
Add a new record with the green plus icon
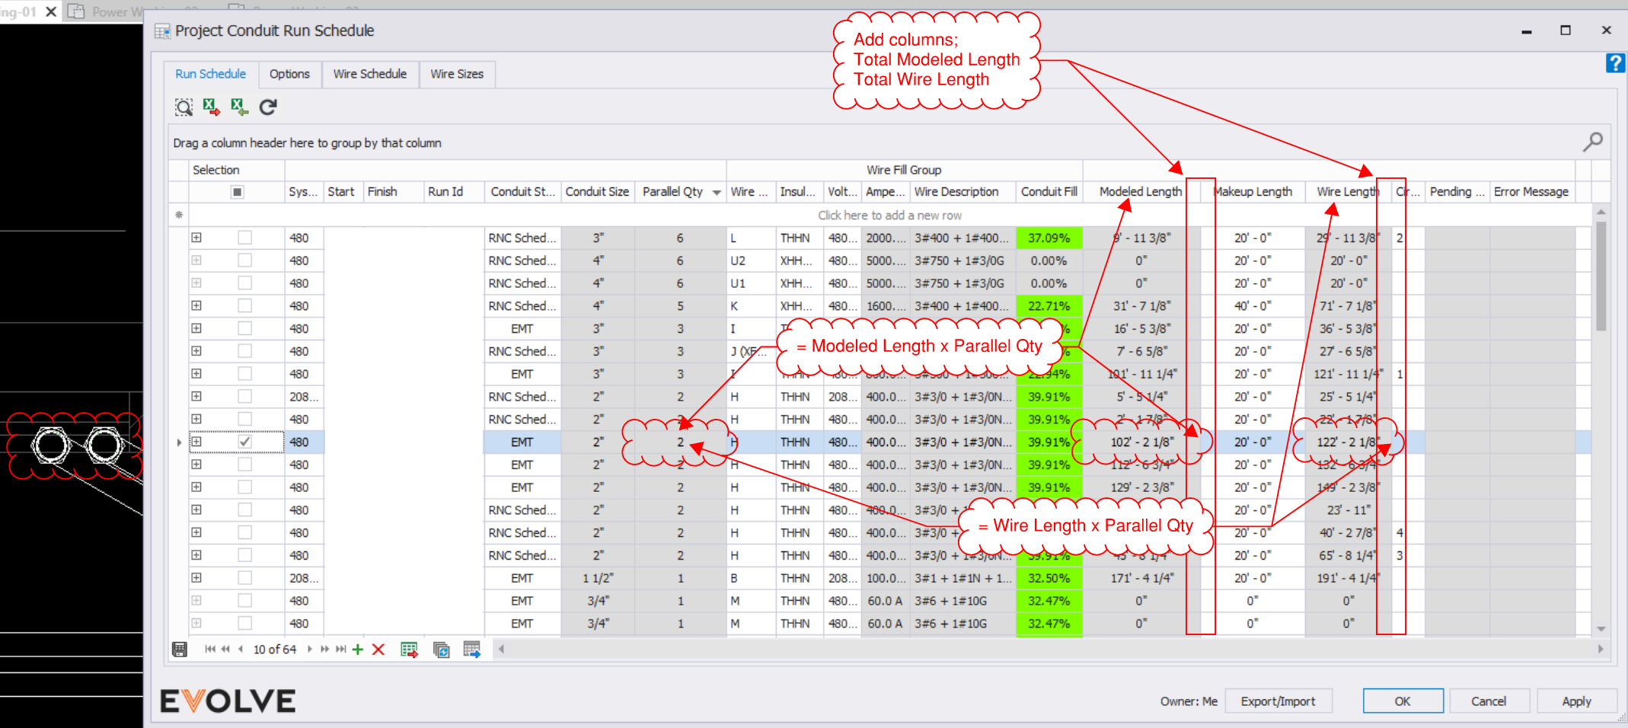357,649
